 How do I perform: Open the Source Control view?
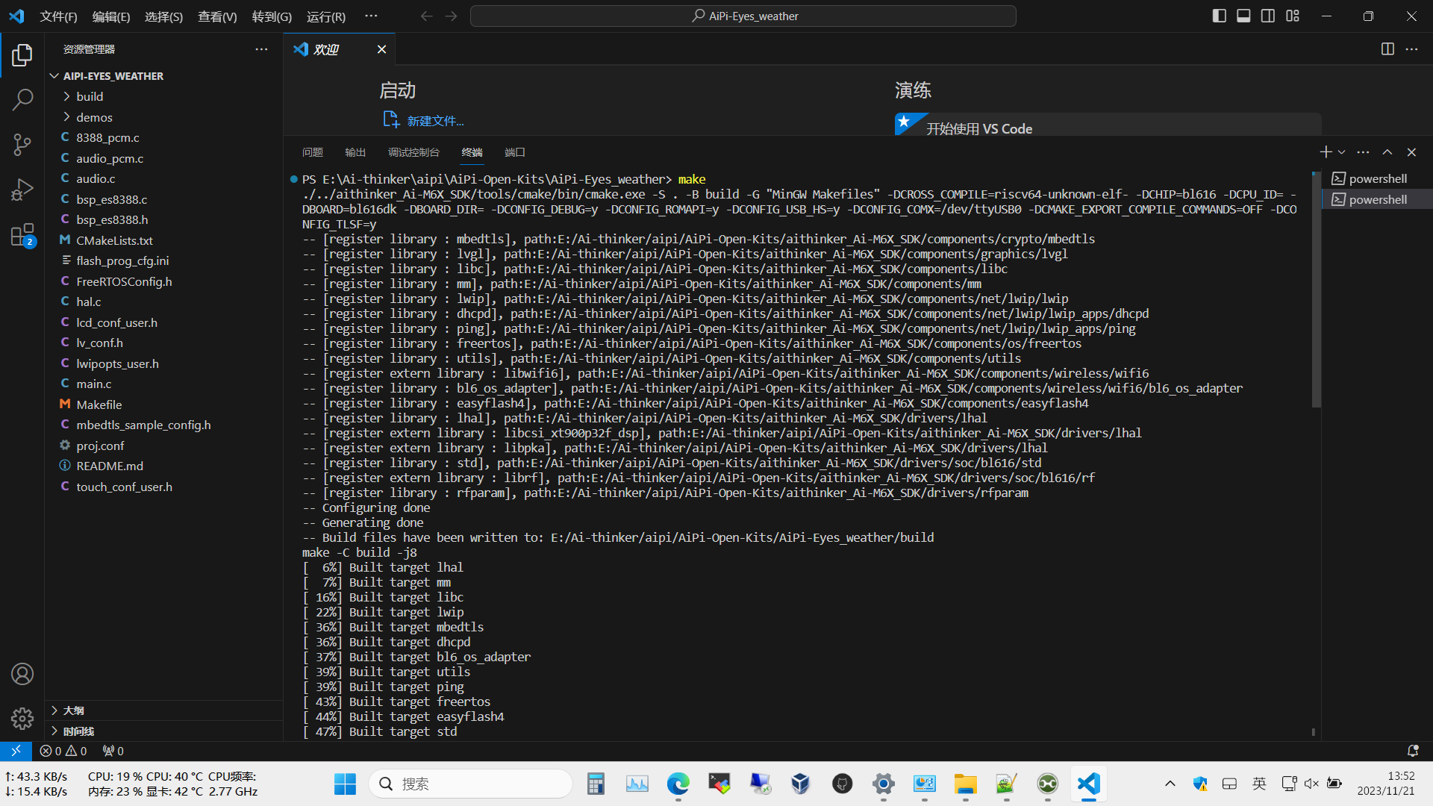click(x=22, y=144)
